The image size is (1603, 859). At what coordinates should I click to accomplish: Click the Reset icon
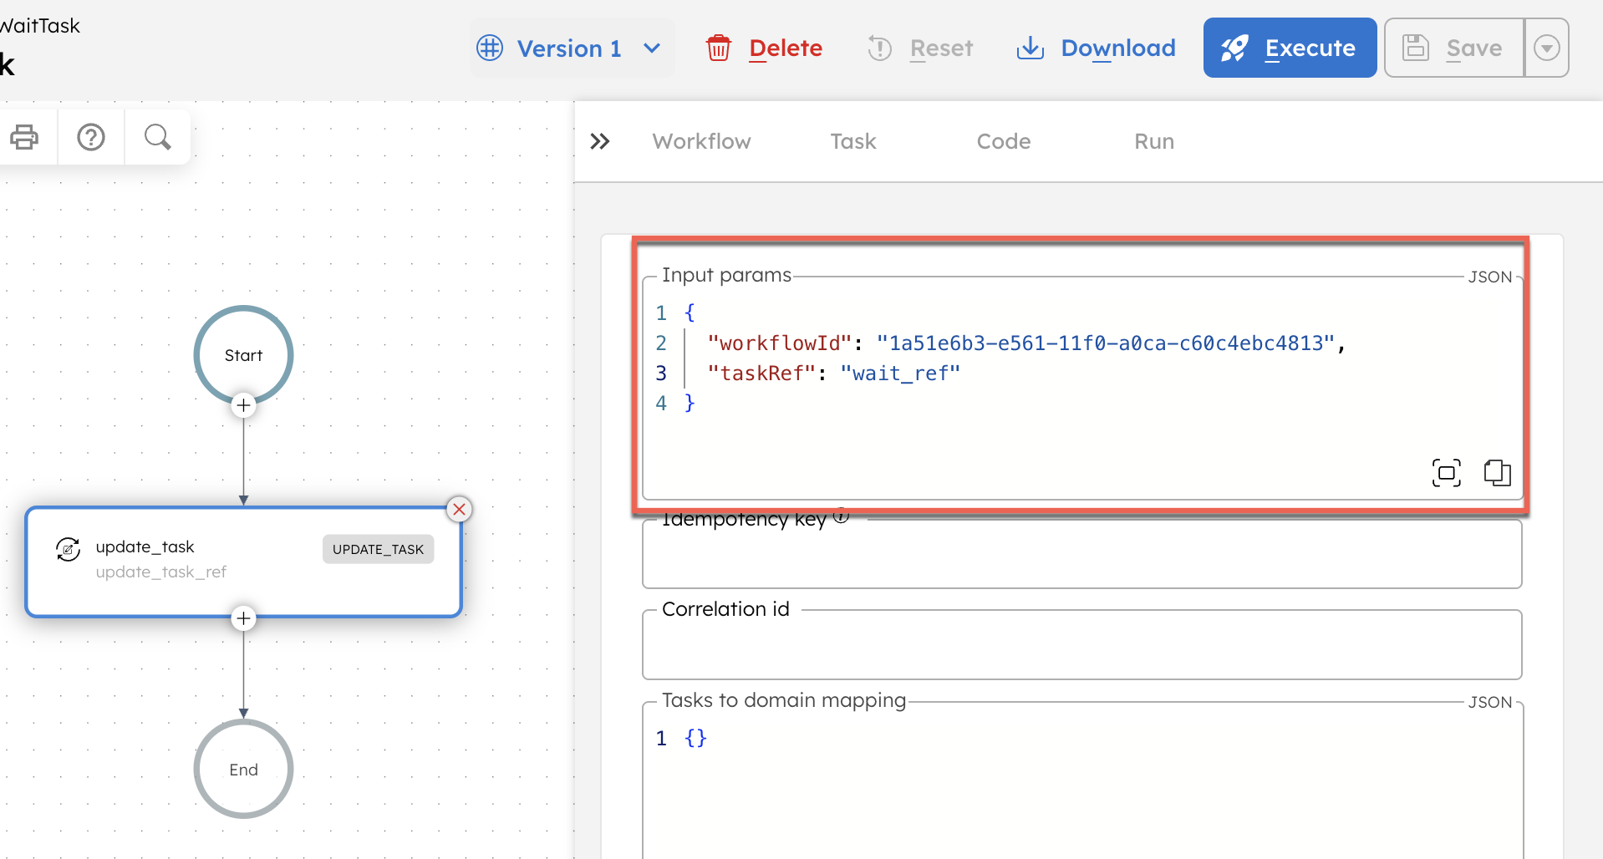pos(879,48)
